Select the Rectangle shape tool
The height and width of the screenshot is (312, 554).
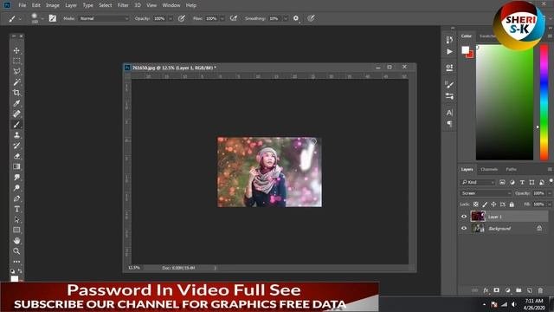16,230
